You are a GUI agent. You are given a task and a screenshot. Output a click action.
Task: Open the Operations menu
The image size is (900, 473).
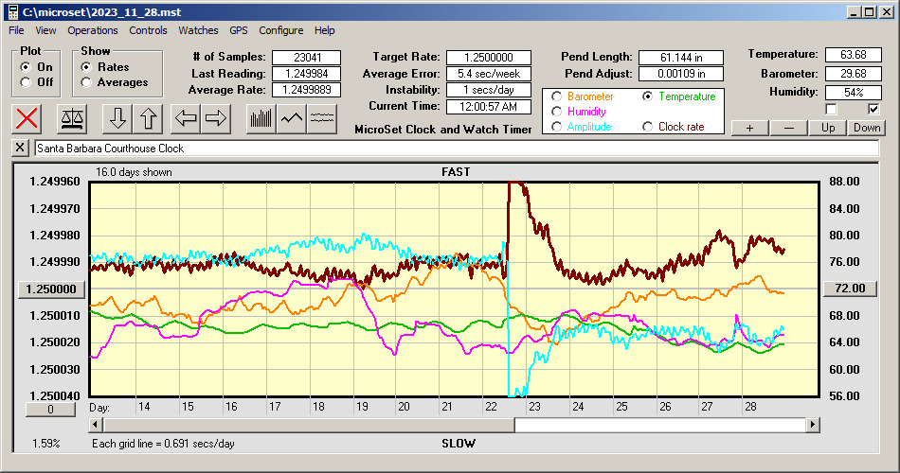(93, 30)
